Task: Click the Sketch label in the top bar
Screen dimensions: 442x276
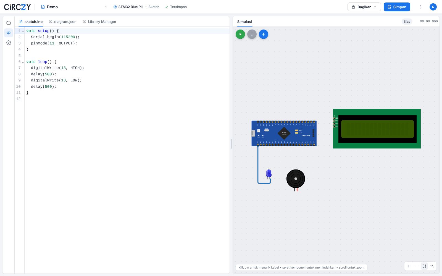Action: (x=154, y=7)
